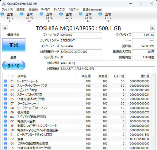Click the ドライブレター field
157x150 pixels.
coord(81,57)
